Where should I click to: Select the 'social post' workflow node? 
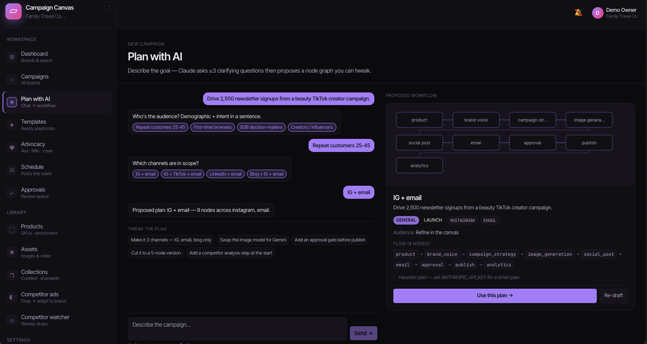[x=420, y=143]
